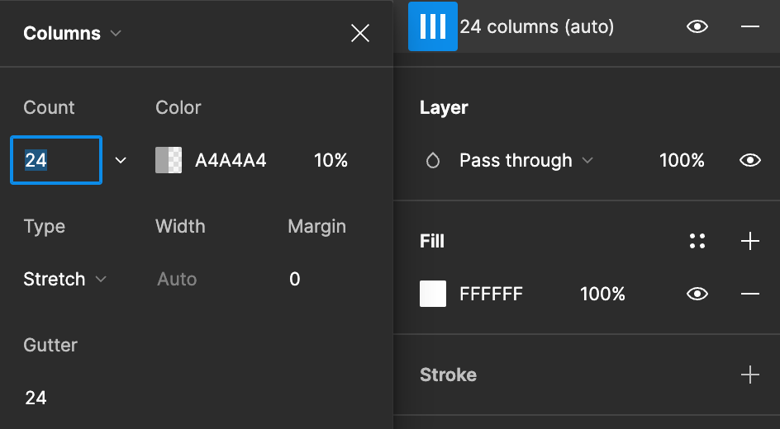
Task: Toggle visibility of 24 columns grid
Action: [697, 27]
